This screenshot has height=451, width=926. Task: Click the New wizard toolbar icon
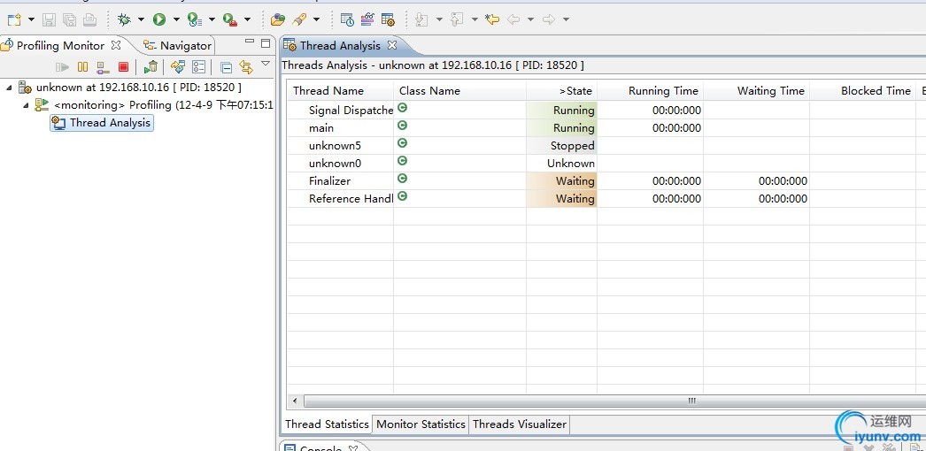(14, 19)
